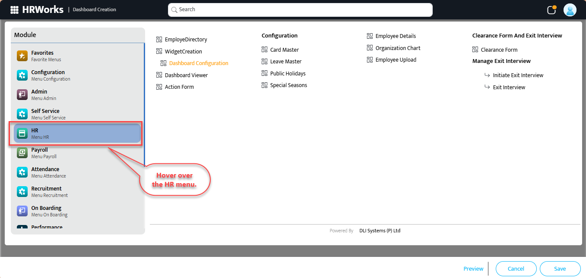Image resolution: width=586 pixels, height=278 pixels.
Task: Click the Admin module icon
Action: (x=22, y=95)
